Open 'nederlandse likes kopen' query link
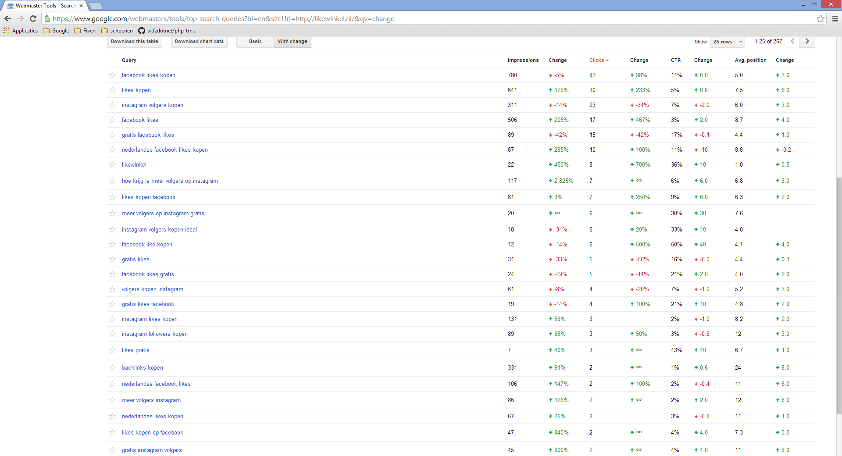 [152, 417]
